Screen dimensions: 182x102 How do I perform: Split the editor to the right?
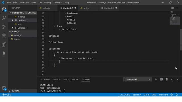tap(172, 8)
